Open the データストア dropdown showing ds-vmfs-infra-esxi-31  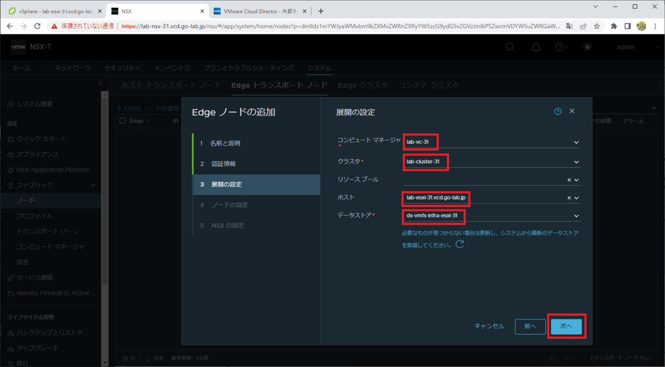coord(492,215)
